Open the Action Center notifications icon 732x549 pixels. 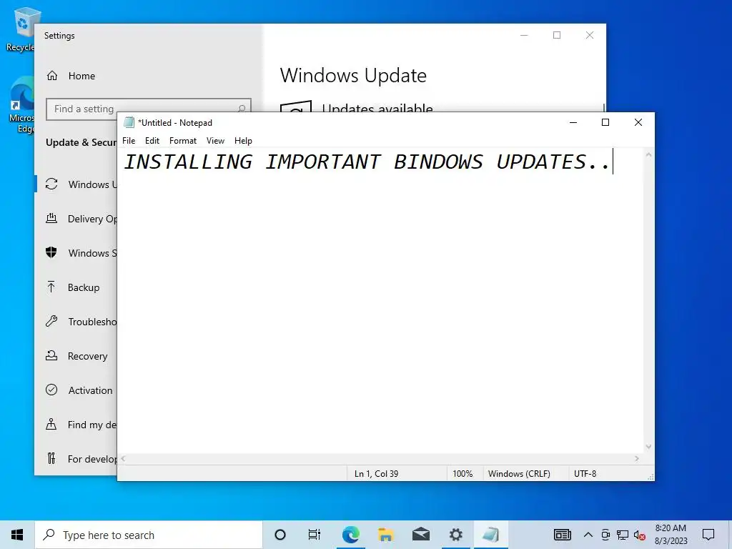pyautogui.click(x=708, y=535)
